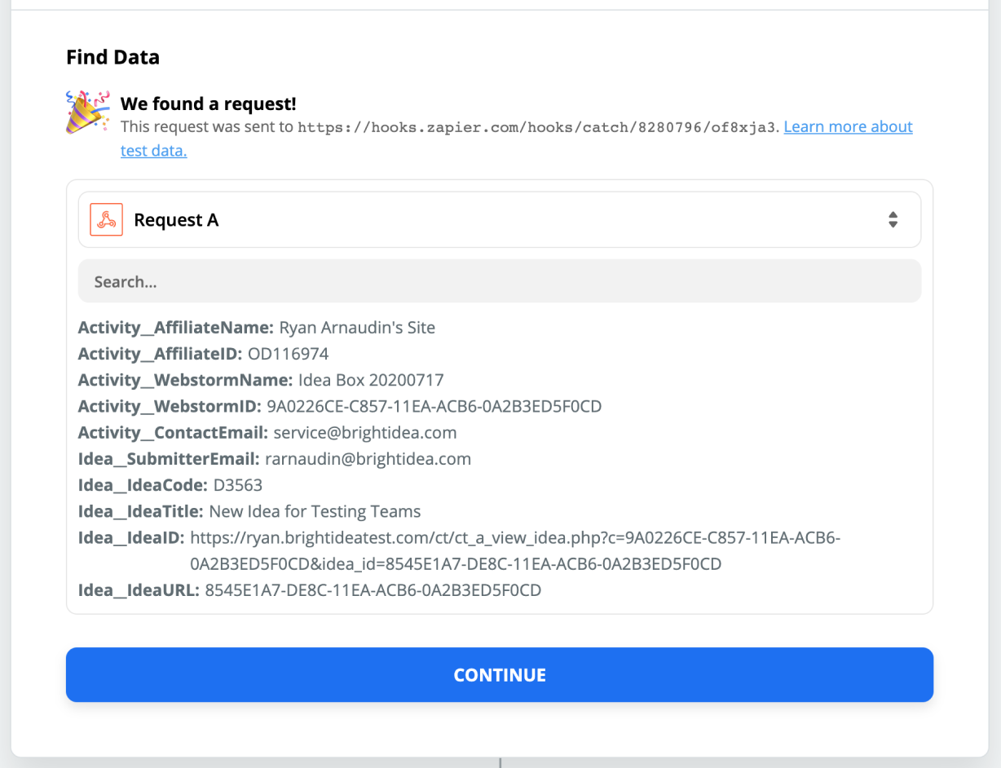Open the 'Learn more about test data' link

pyautogui.click(x=848, y=126)
